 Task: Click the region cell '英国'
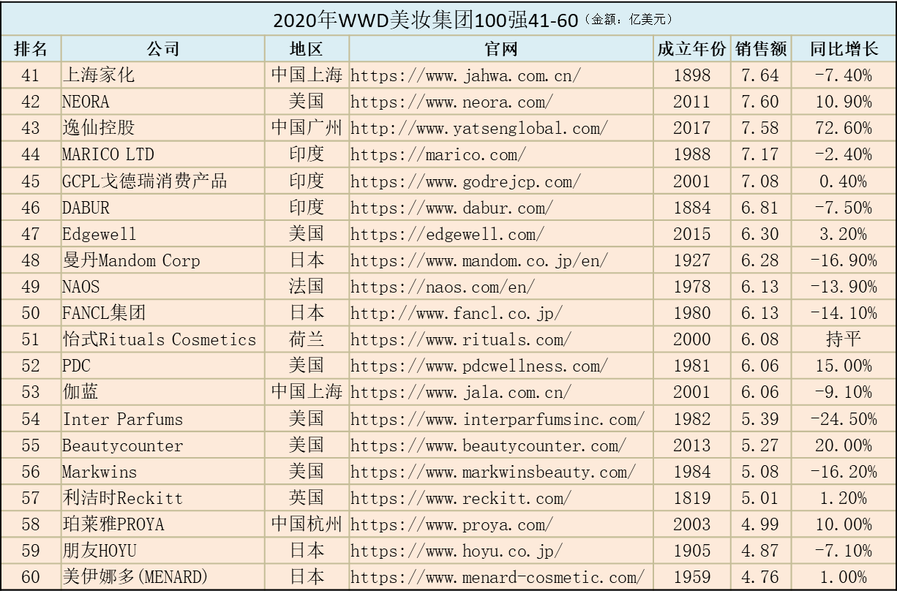(307, 498)
